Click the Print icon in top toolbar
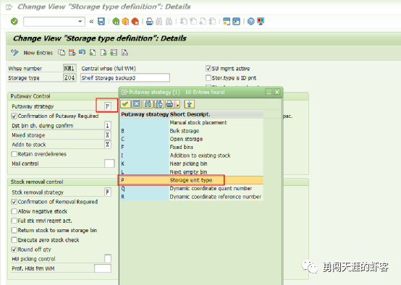The height and width of the screenshot is (285, 401). point(150,22)
